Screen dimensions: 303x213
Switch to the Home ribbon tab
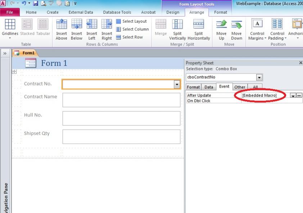click(x=31, y=12)
